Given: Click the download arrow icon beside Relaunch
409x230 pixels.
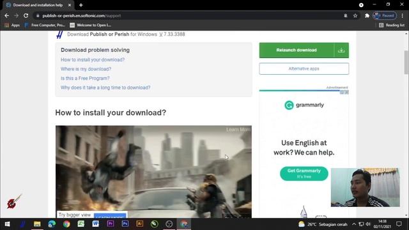Looking at the screenshot, I should 341,50.
